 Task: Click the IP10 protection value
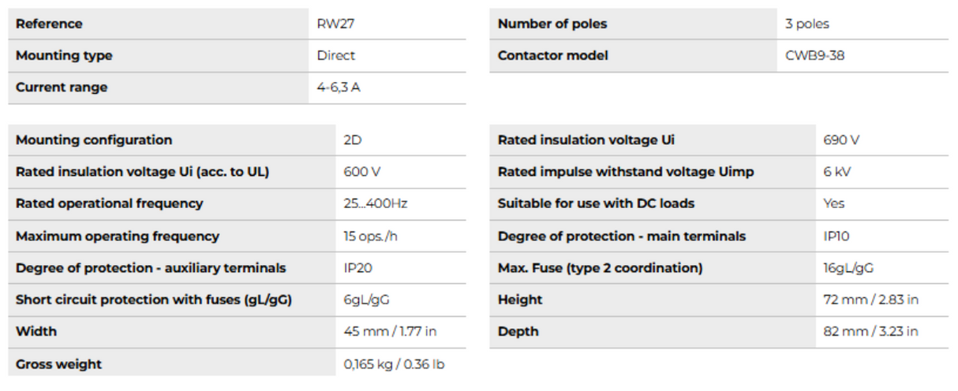(836, 236)
